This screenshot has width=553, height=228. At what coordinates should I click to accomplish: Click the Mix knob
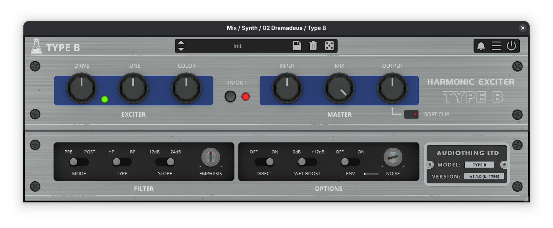(339, 88)
